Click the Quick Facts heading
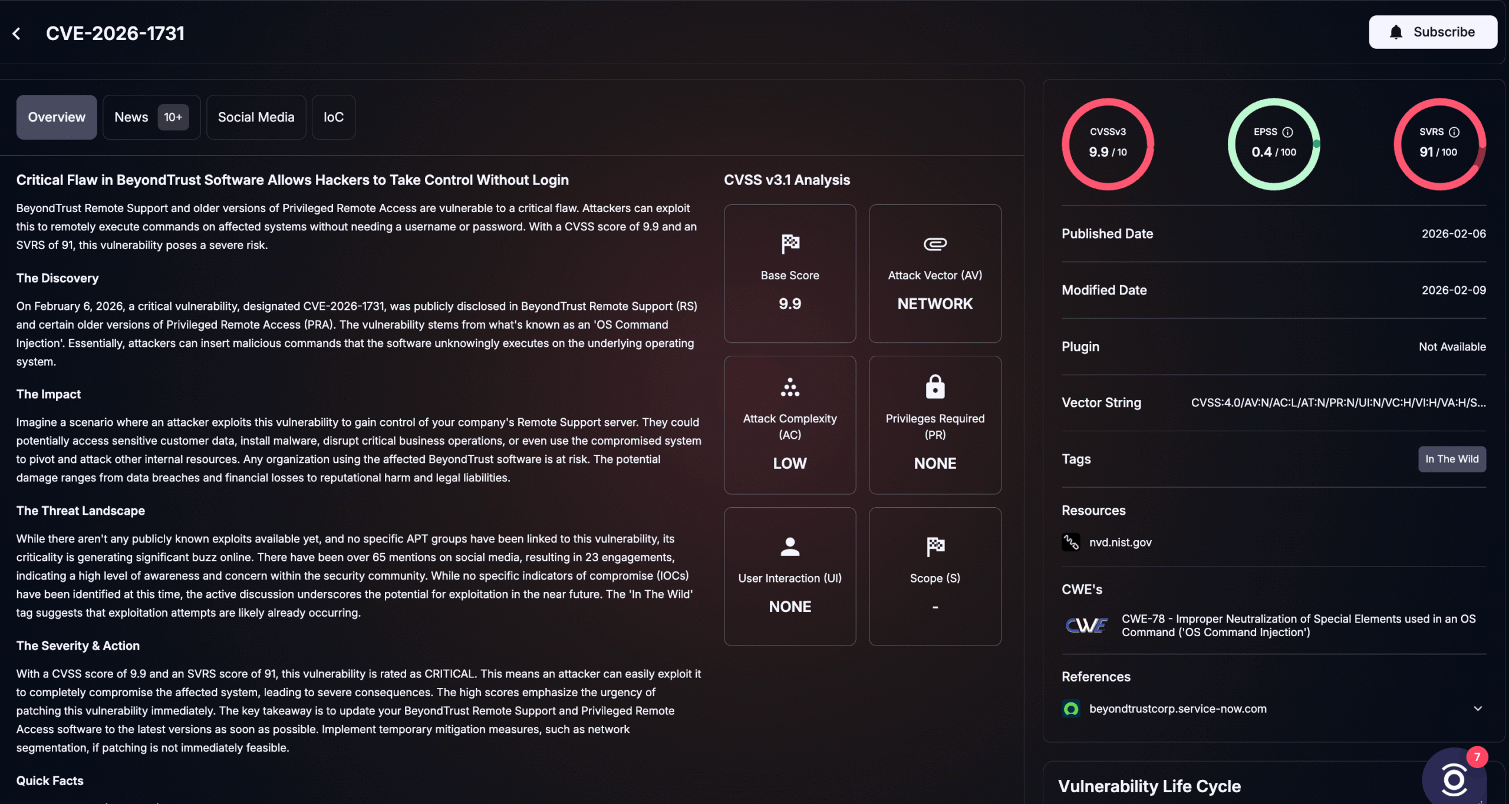This screenshot has height=804, width=1509. pyautogui.click(x=50, y=780)
